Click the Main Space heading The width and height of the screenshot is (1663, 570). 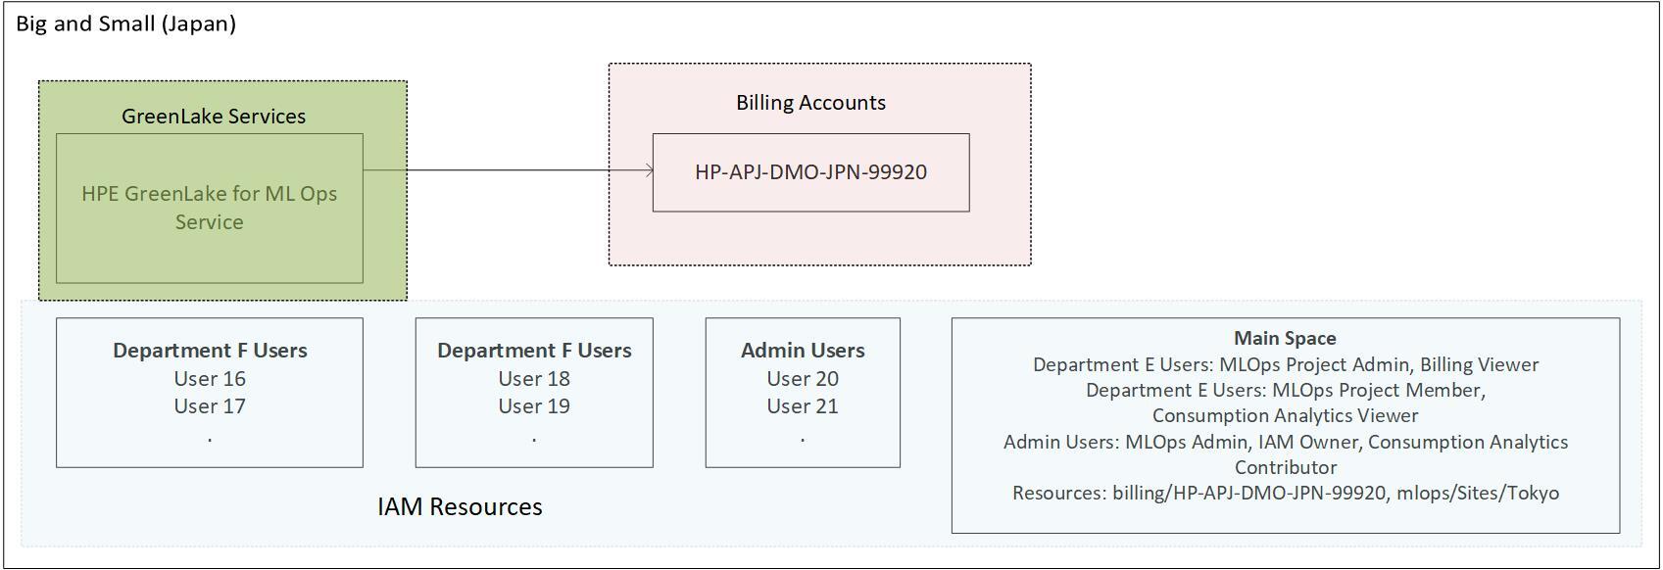pos(1285,338)
